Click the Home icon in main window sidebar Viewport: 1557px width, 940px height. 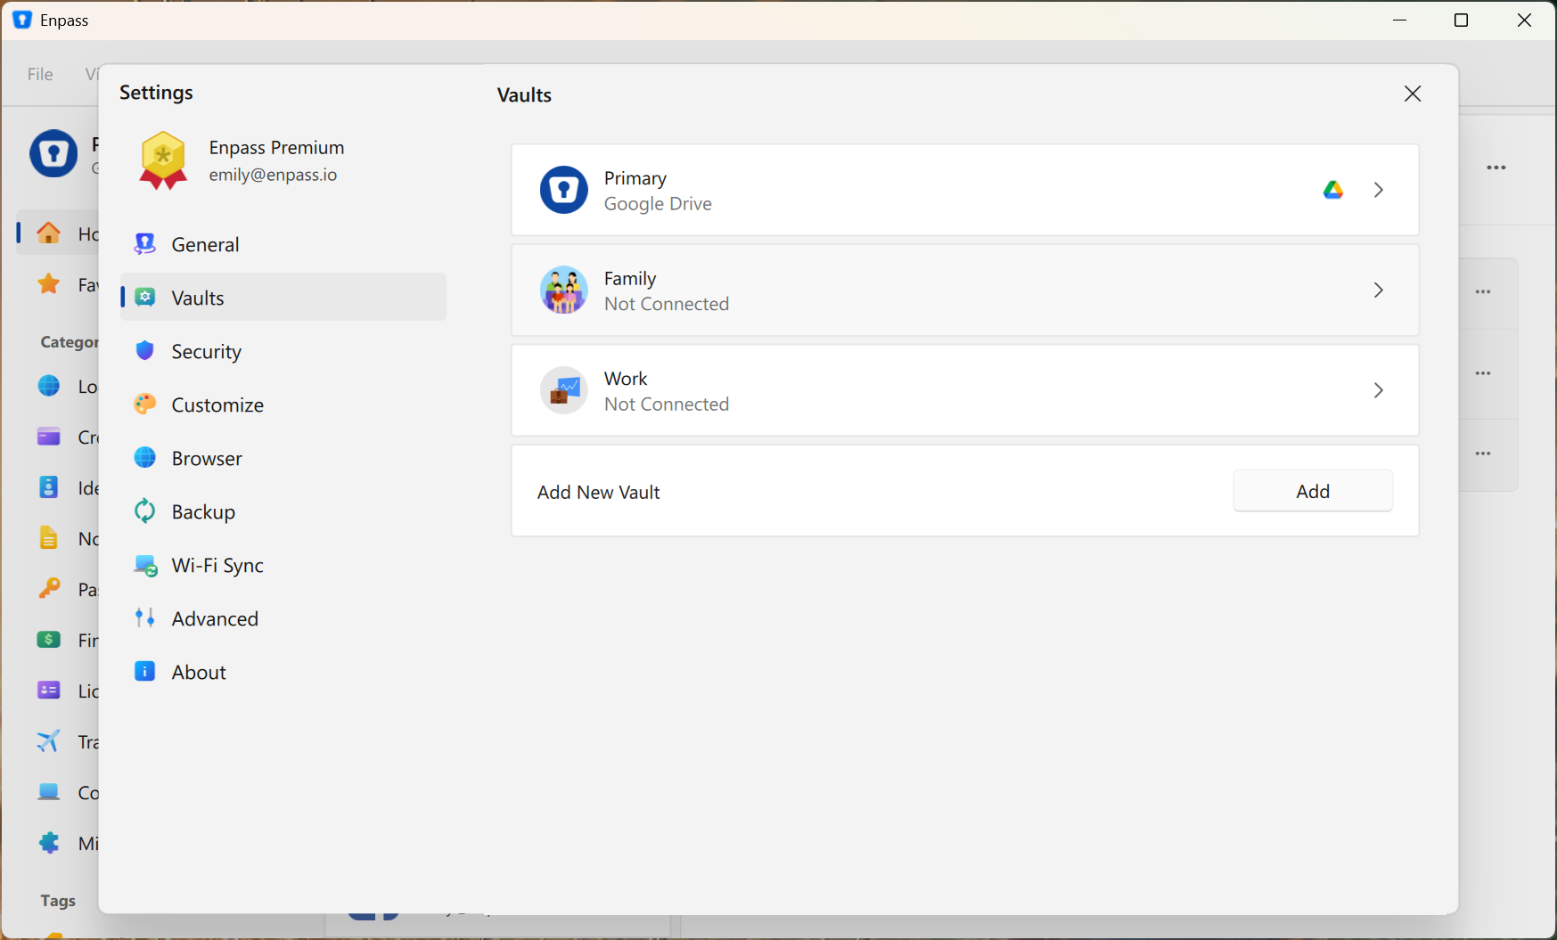pyautogui.click(x=49, y=233)
